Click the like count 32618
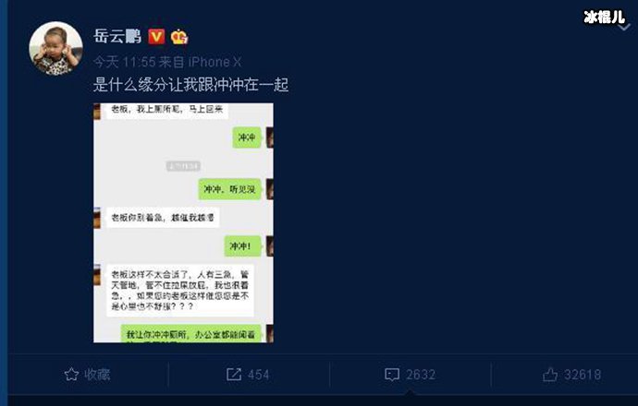638x406 pixels. [x=583, y=375]
